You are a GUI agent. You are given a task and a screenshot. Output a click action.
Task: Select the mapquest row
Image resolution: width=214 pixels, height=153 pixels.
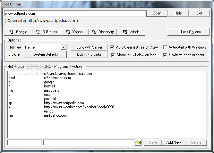tap(107, 90)
